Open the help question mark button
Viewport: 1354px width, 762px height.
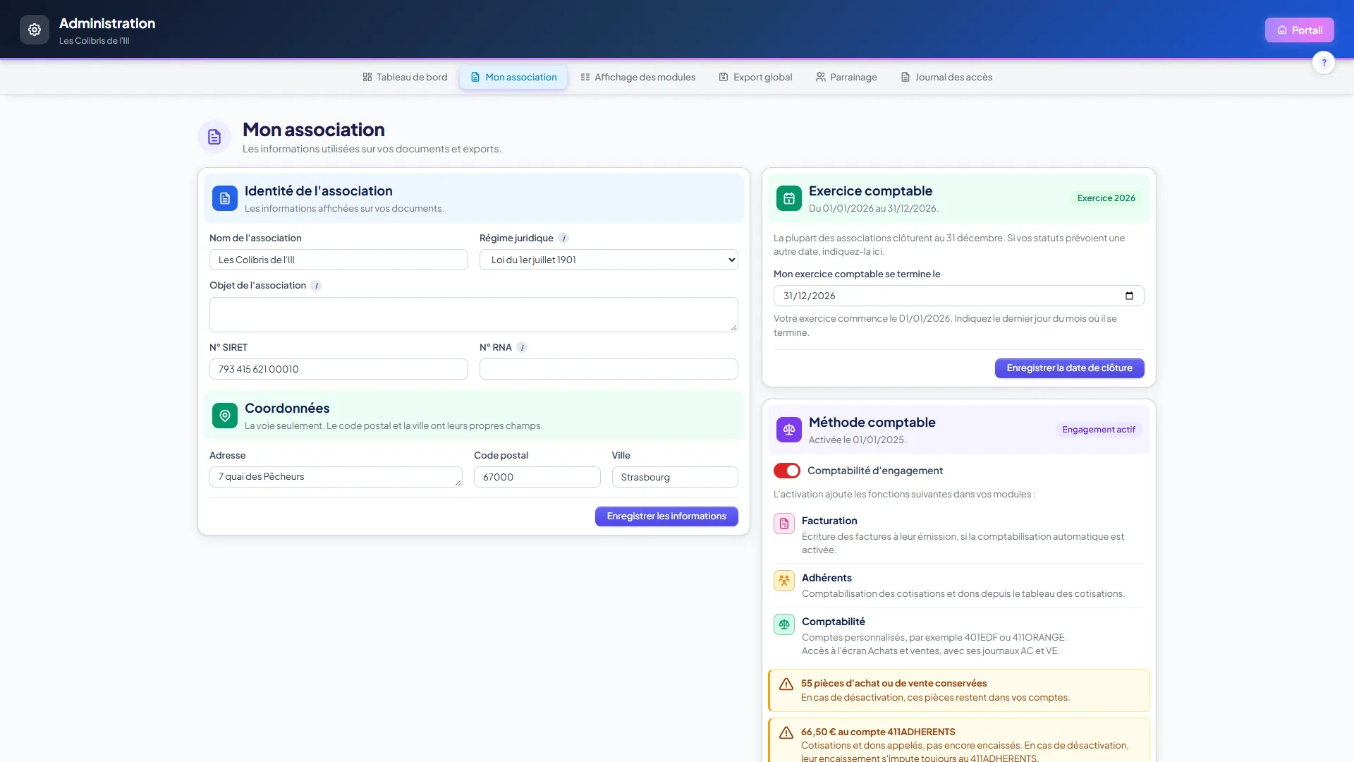(x=1324, y=63)
